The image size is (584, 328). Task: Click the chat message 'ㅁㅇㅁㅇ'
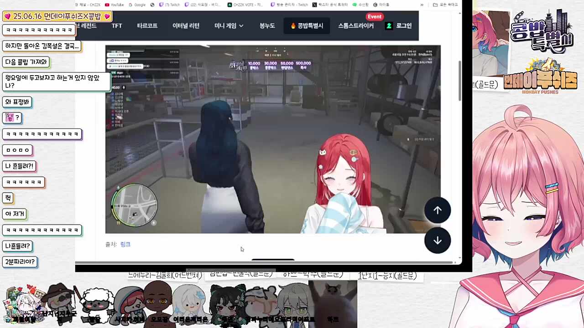coord(17,150)
